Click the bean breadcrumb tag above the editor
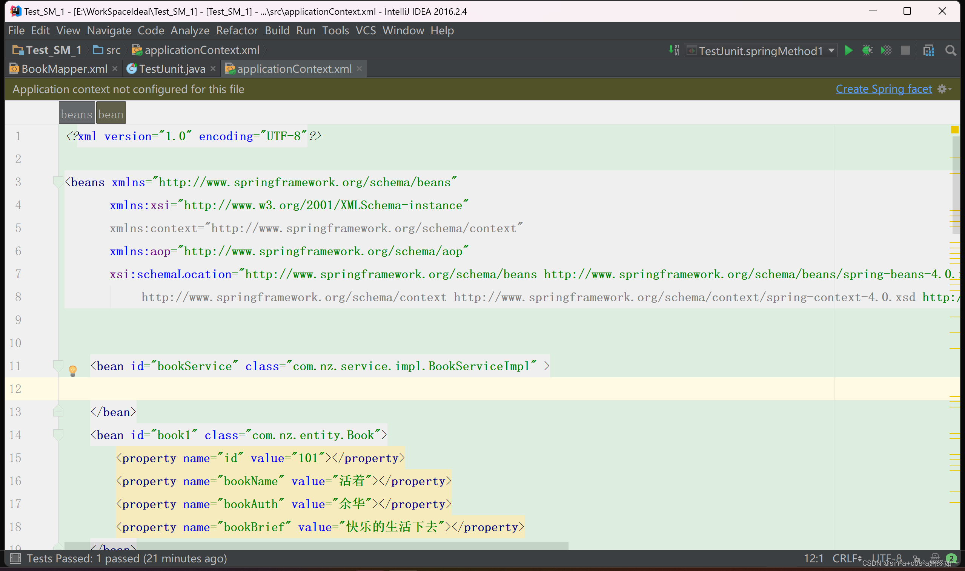Viewport: 965px width, 571px height. tap(111, 113)
